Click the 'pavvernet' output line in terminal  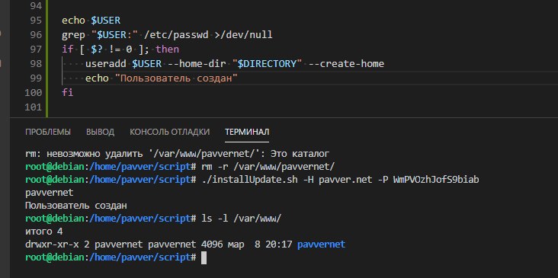(49, 193)
